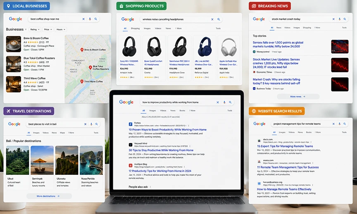357x214 pixels.
Task: Click Brew & Bloom Coffee map pin
Action: [82, 50]
